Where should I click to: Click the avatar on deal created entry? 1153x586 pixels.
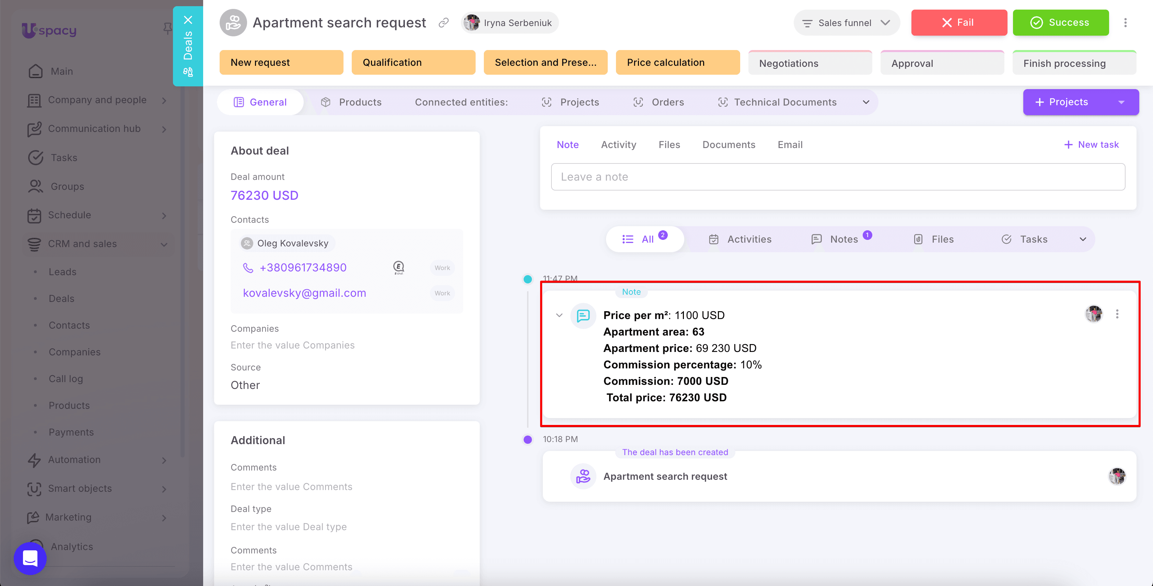[x=1117, y=476]
